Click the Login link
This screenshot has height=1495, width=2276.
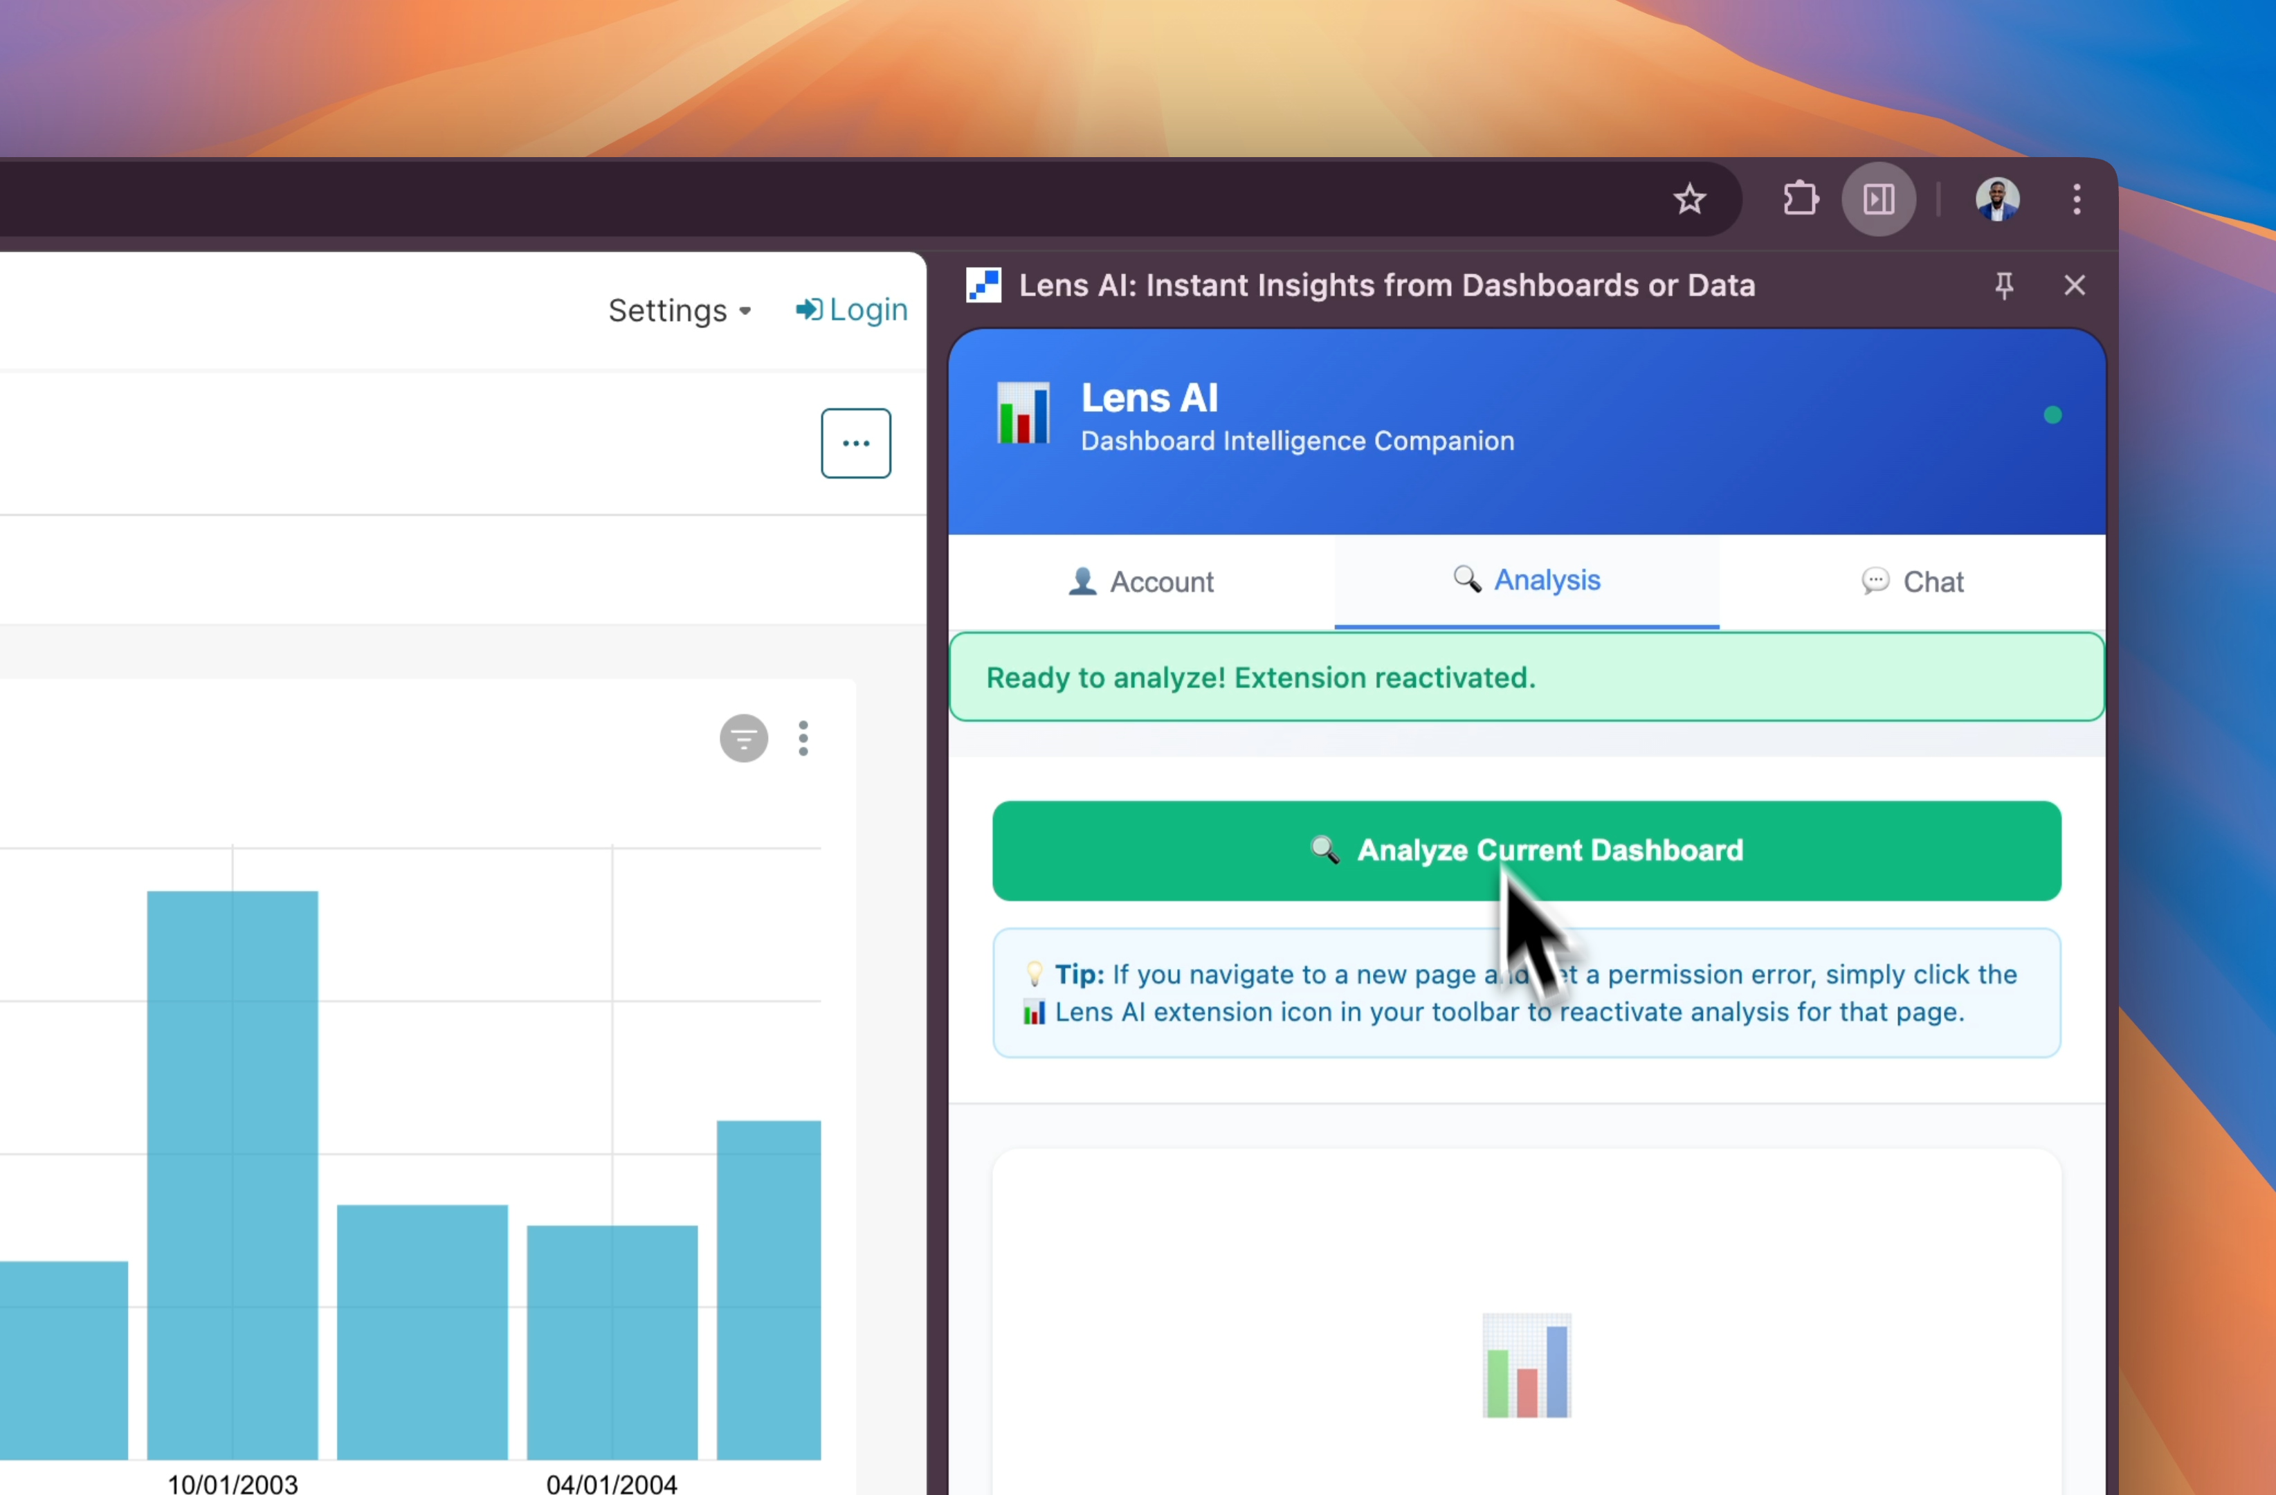pos(851,309)
